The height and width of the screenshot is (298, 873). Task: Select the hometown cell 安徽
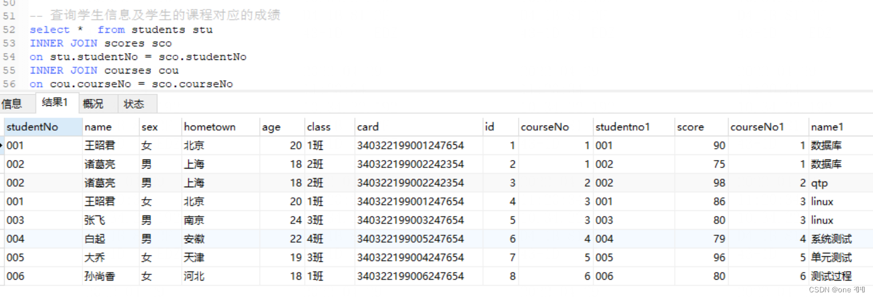(194, 239)
